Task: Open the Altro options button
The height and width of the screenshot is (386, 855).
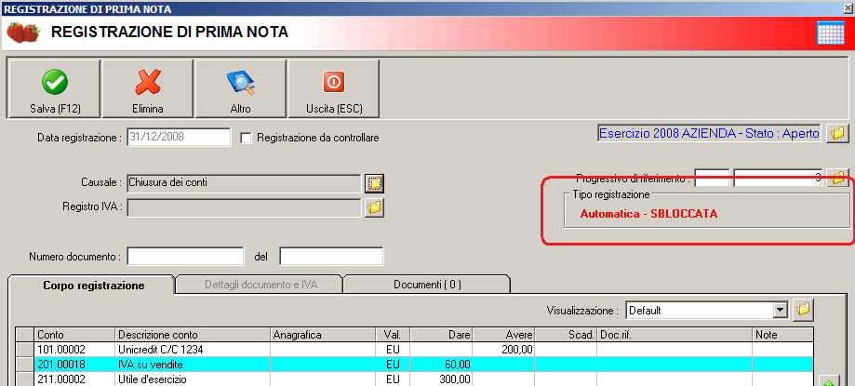Action: (x=240, y=88)
